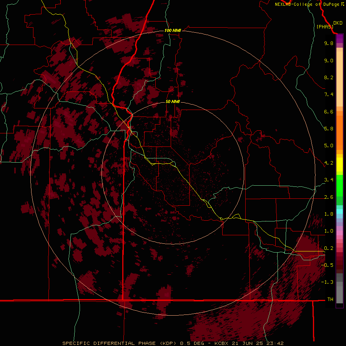
Task: Click the -1.3 scale value
Action: (327, 282)
